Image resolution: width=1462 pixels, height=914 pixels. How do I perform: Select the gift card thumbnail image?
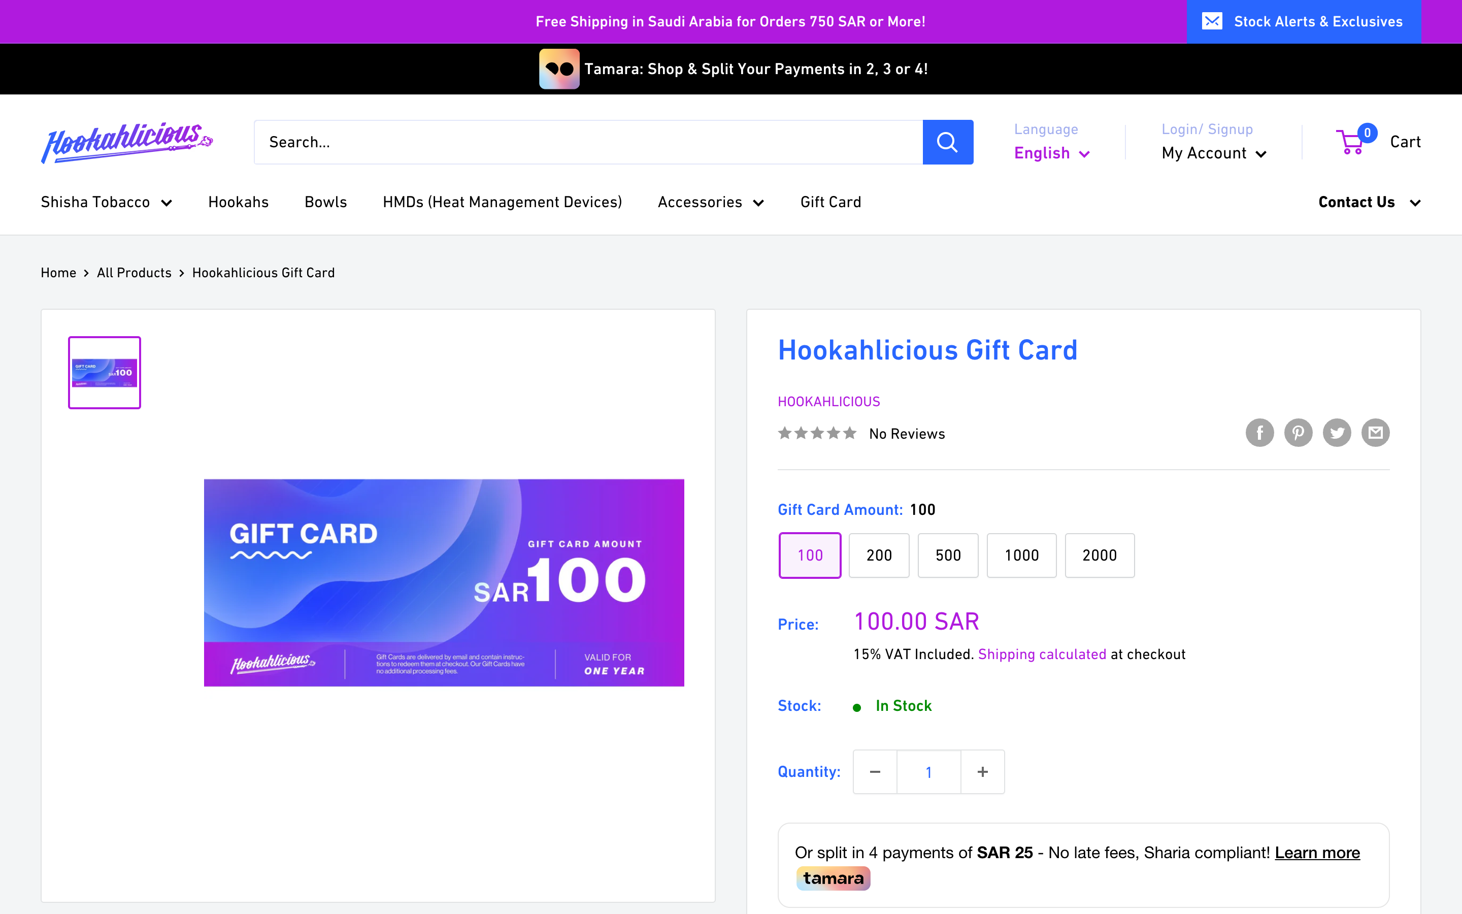tap(105, 372)
